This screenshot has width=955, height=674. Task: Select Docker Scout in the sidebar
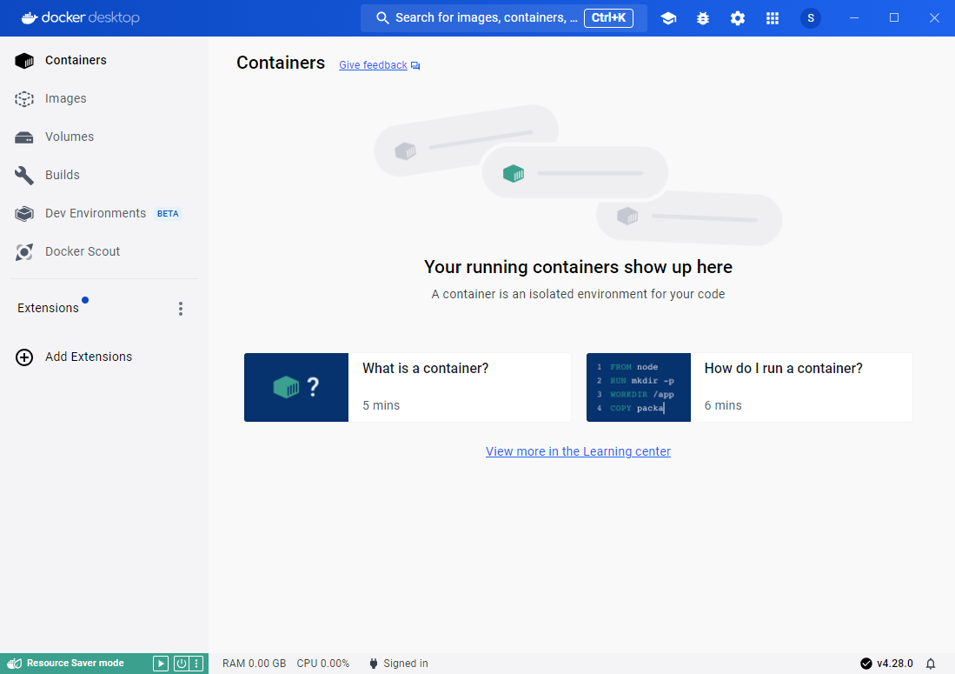coord(83,251)
